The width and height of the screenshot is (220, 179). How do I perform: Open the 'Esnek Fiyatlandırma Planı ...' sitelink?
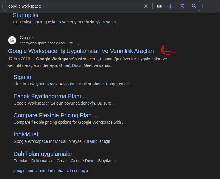[x=50, y=96]
